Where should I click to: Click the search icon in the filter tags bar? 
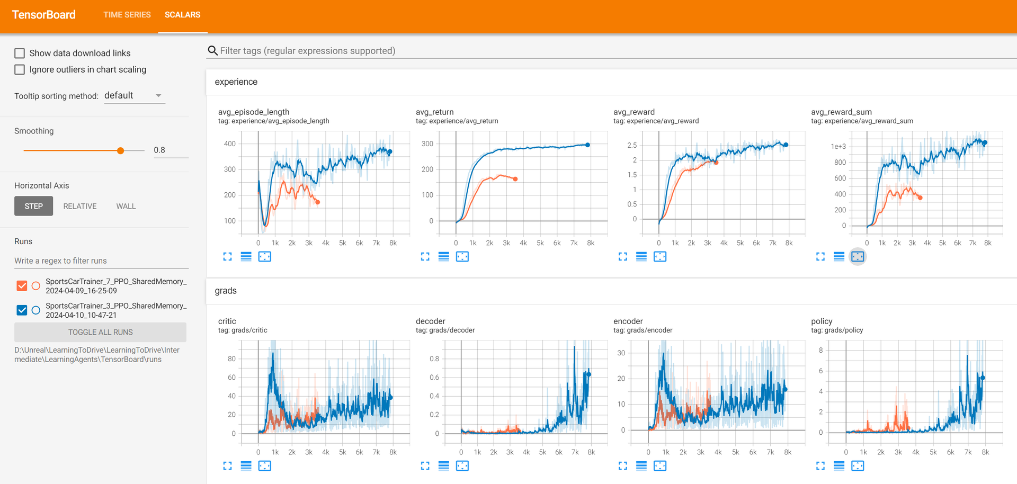[x=212, y=50]
